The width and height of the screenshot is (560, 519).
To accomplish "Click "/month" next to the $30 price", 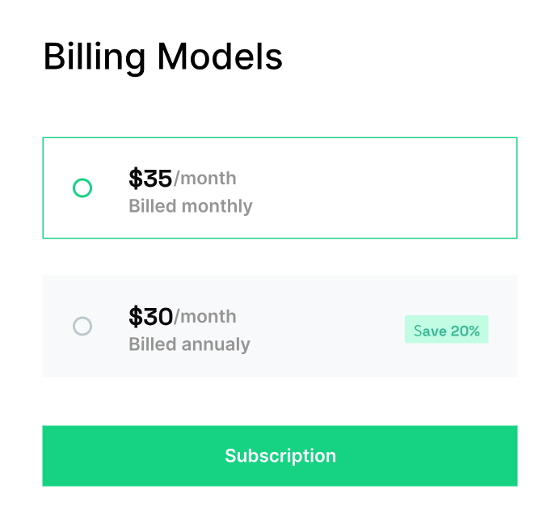I will 205,316.
